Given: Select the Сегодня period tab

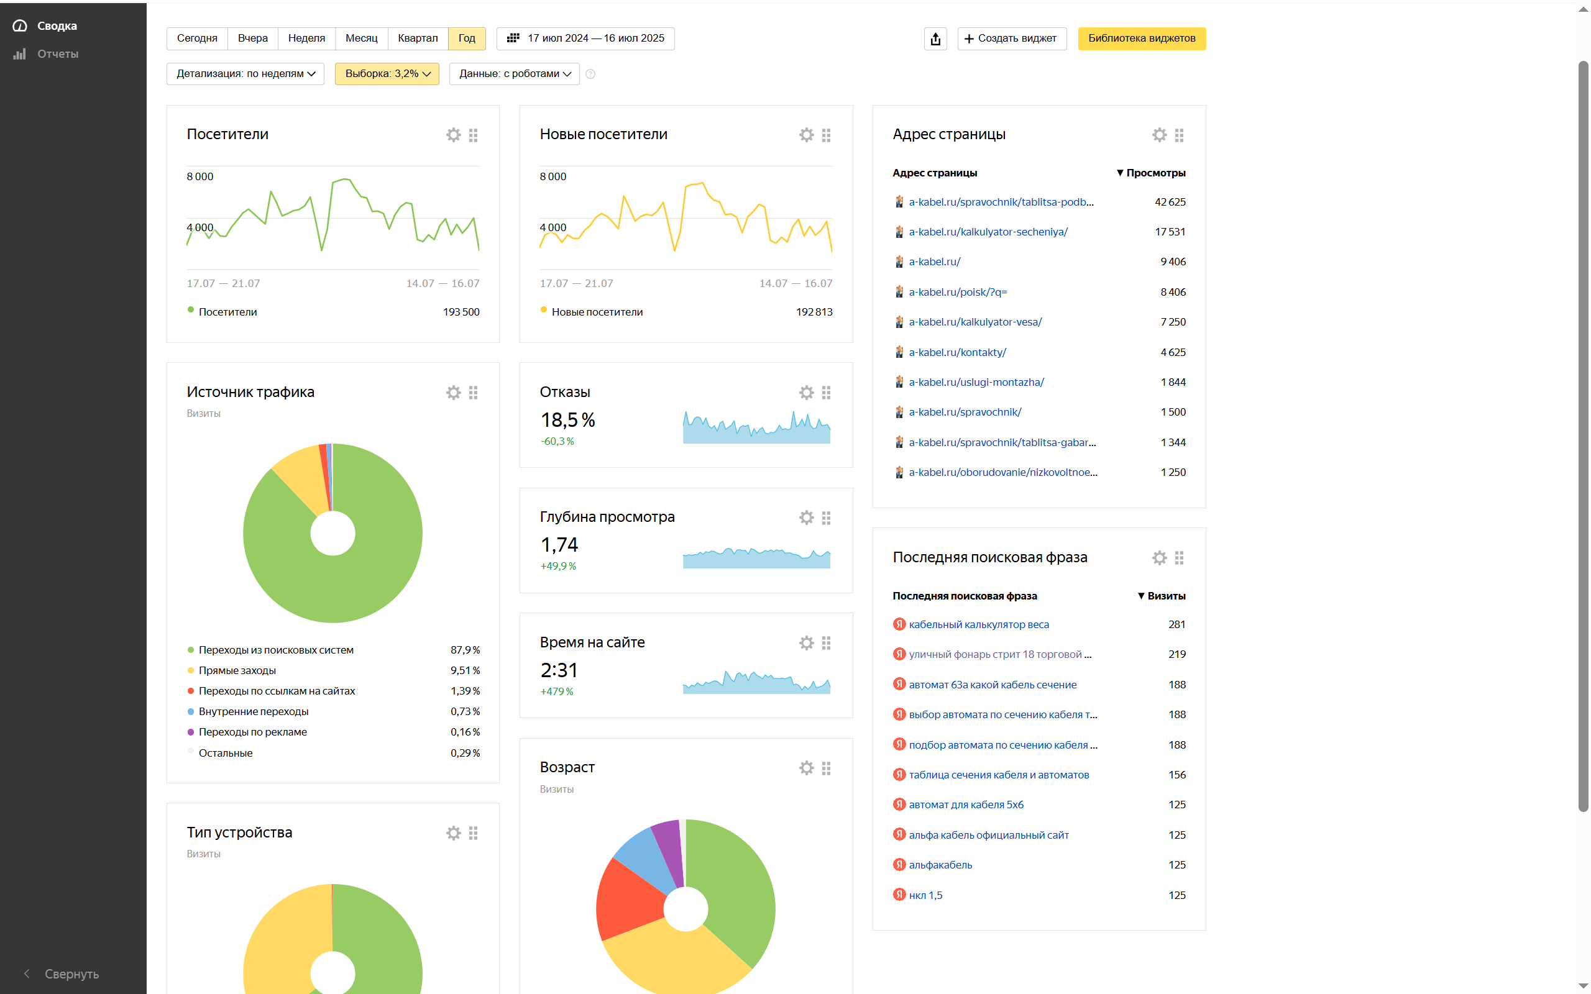Looking at the screenshot, I should click(x=197, y=38).
